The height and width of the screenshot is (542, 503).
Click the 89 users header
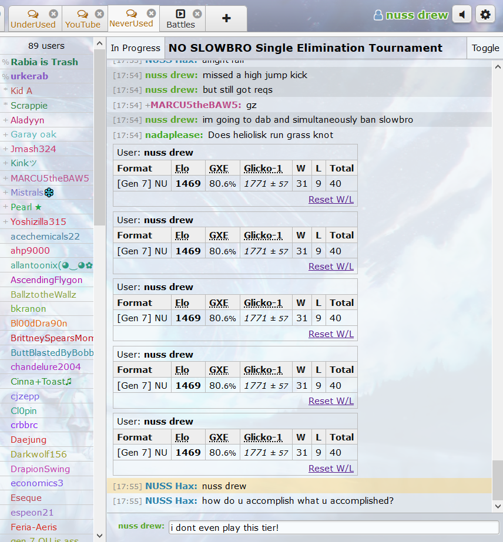[46, 46]
